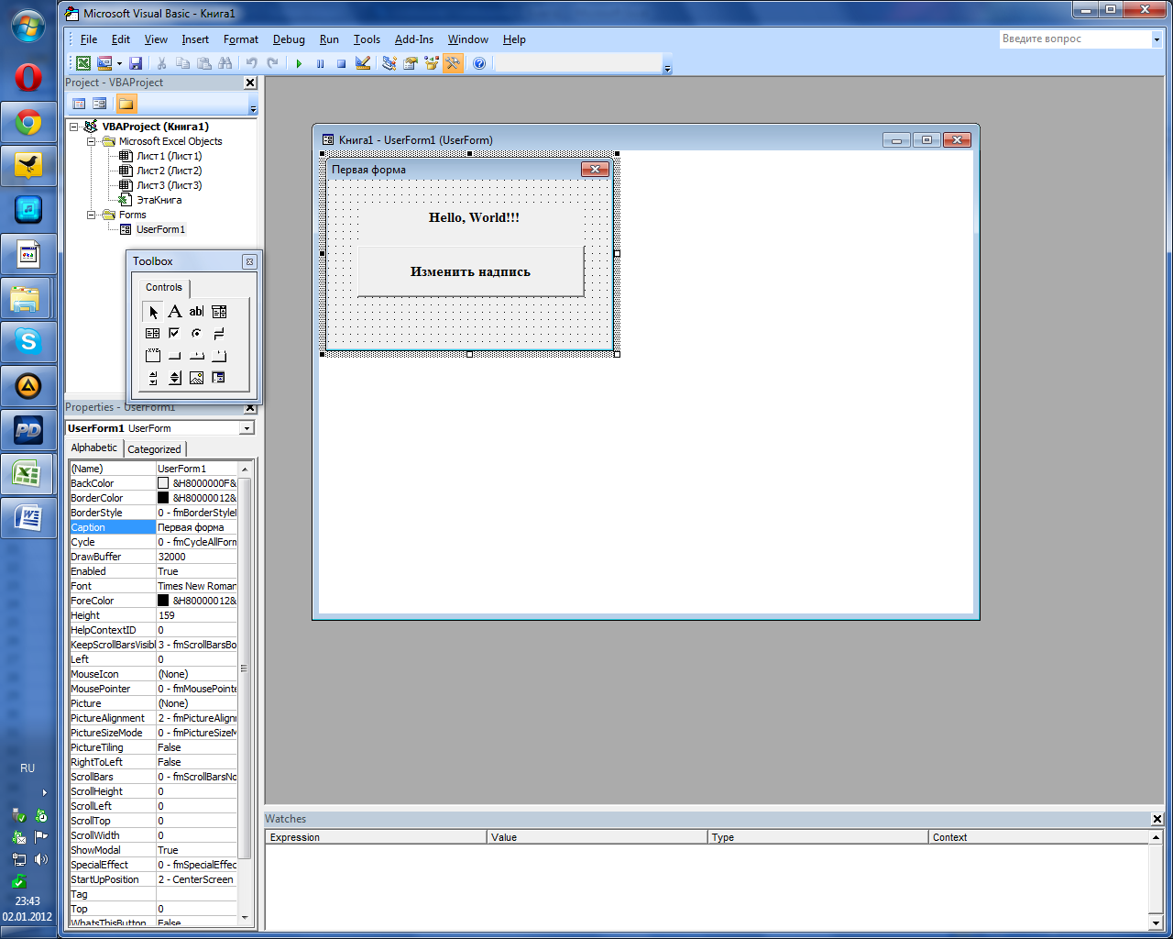This screenshot has height=939, width=1173.
Task: Select the RefEdit tool in Toolbox
Action: (219, 378)
